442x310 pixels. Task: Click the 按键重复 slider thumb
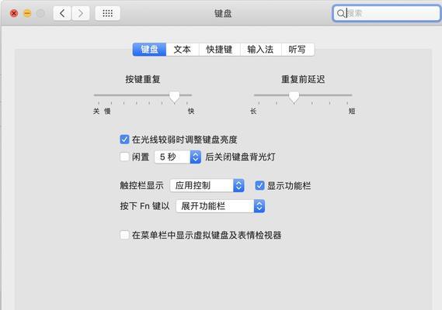175,97
